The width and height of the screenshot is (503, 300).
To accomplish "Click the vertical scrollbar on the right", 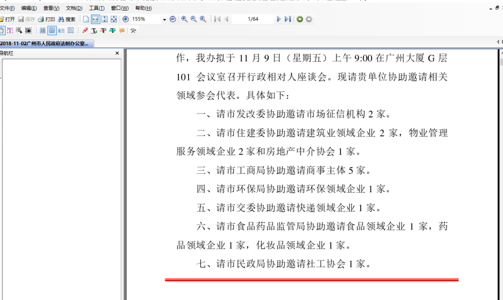I will coord(500,155).
